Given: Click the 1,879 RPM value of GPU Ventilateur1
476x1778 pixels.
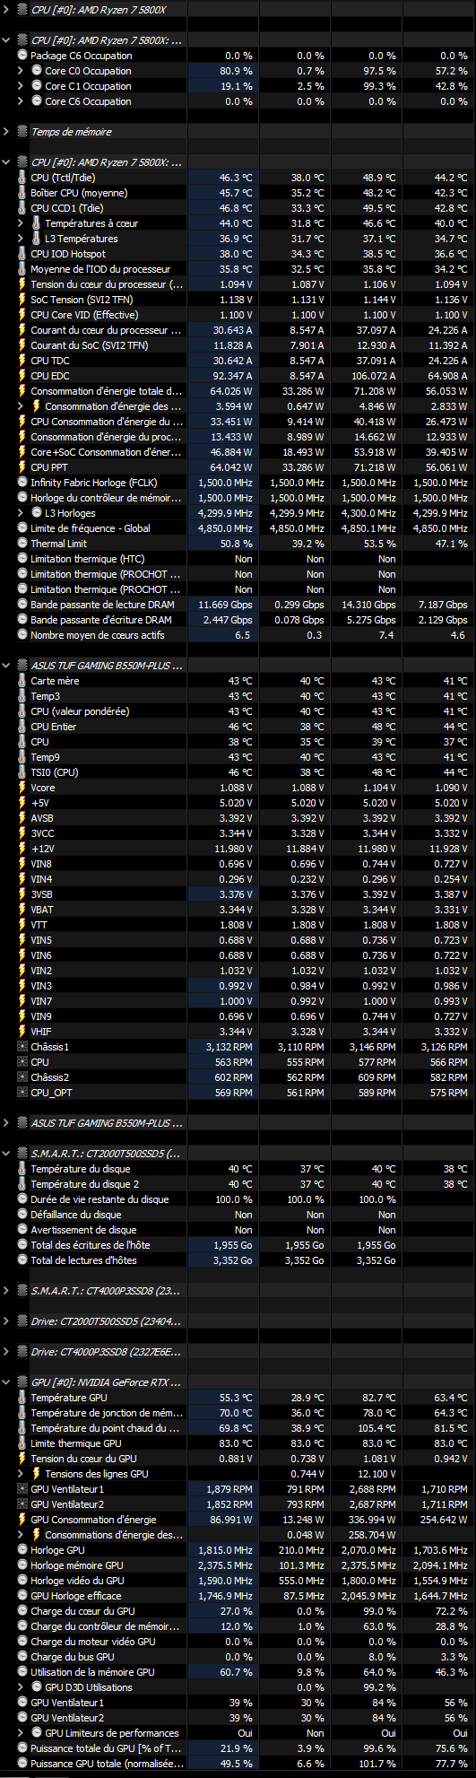Looking at the screenshot, I should pyautogui.click(x=229, y=1489).
